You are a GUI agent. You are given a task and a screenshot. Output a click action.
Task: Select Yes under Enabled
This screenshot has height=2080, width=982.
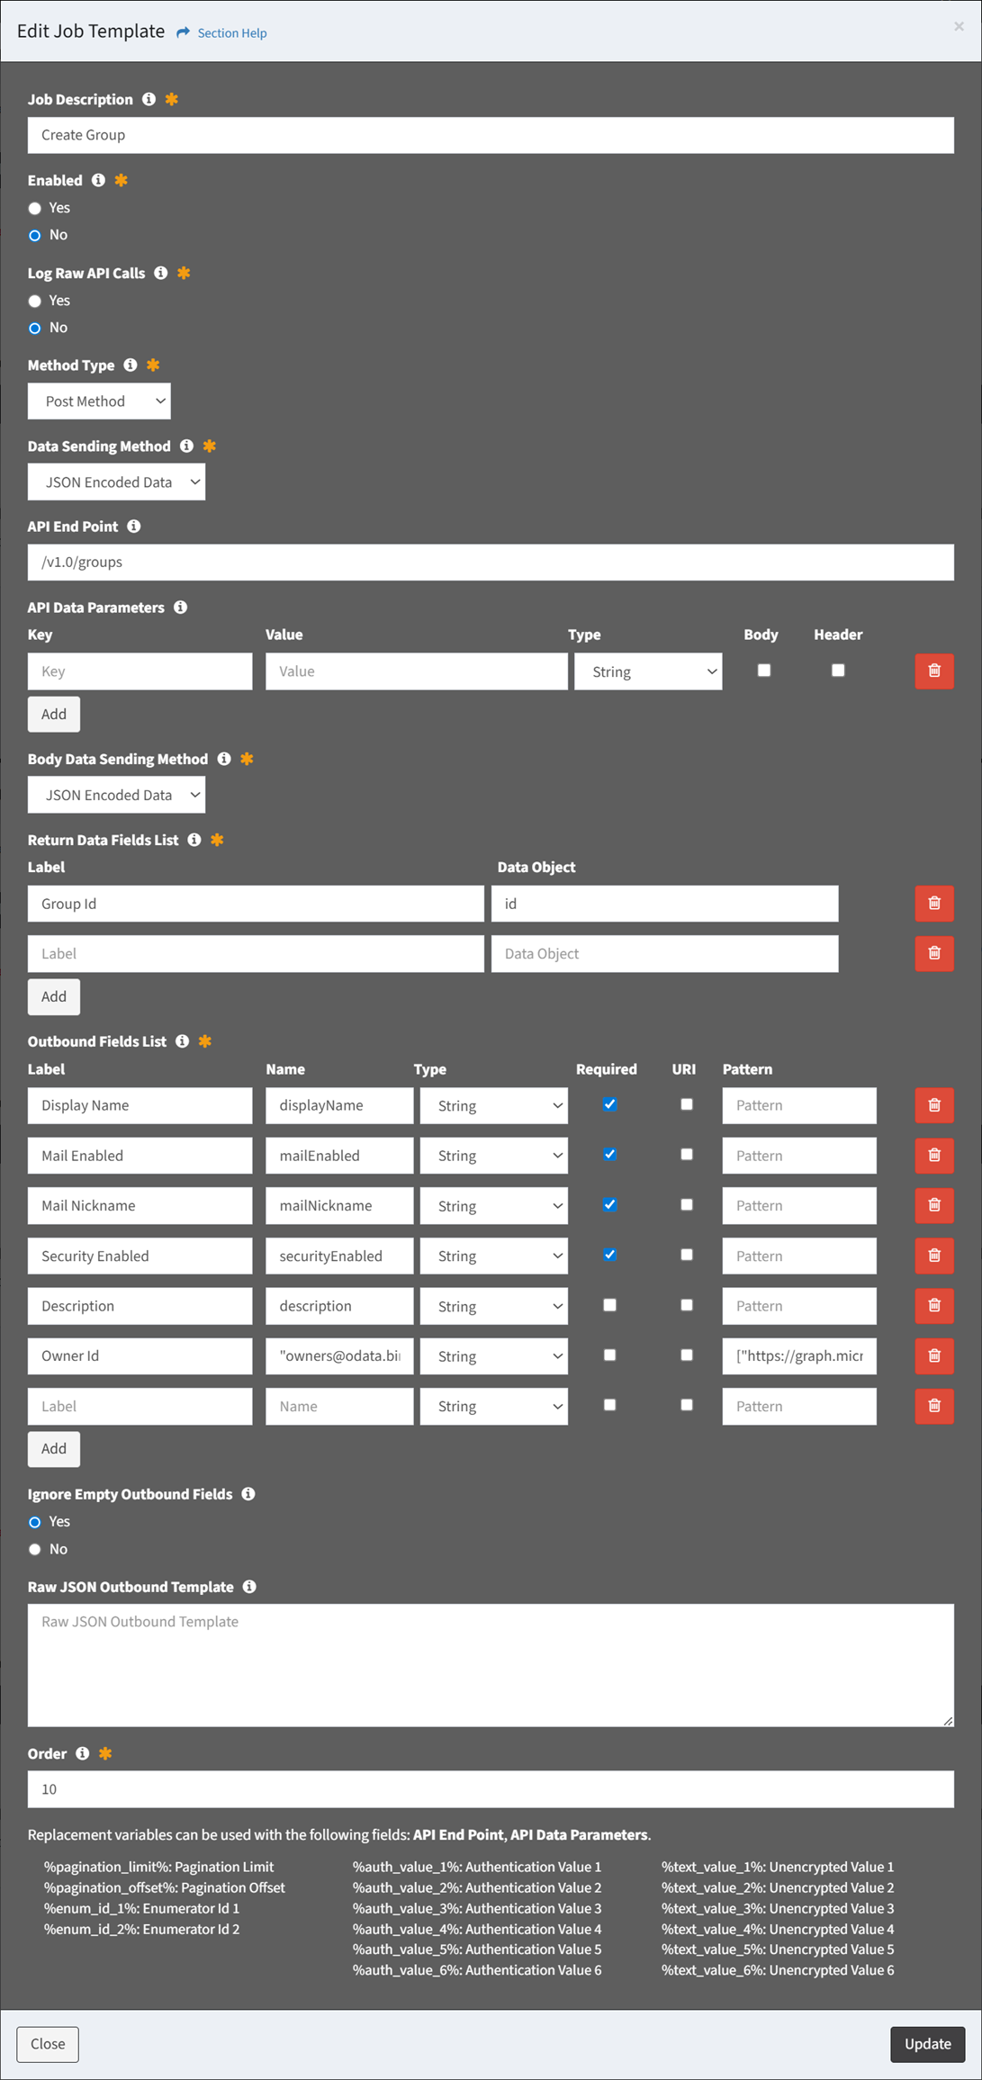tap(35, 208)
